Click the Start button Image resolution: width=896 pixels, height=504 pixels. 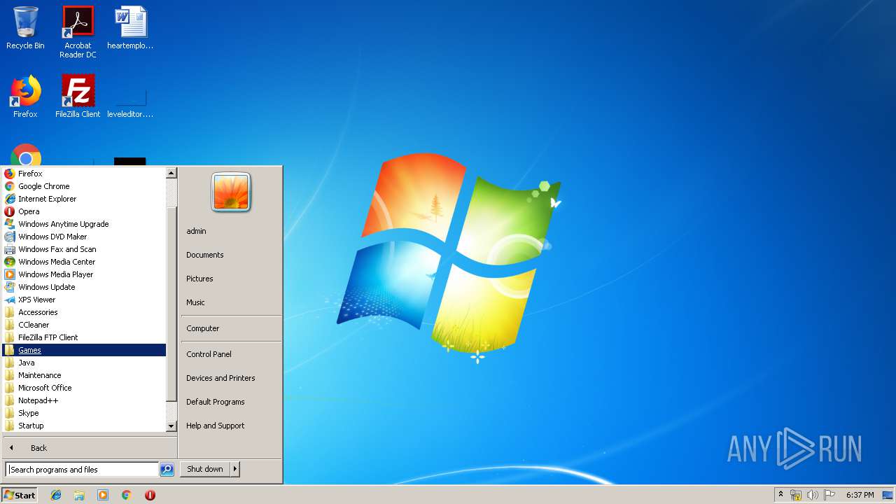pyautogui.click(x=20, y=495)
